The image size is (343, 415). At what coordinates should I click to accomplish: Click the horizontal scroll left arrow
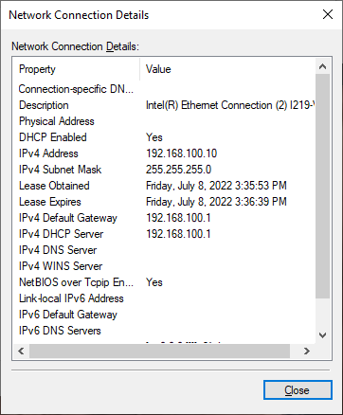[21, 351]
